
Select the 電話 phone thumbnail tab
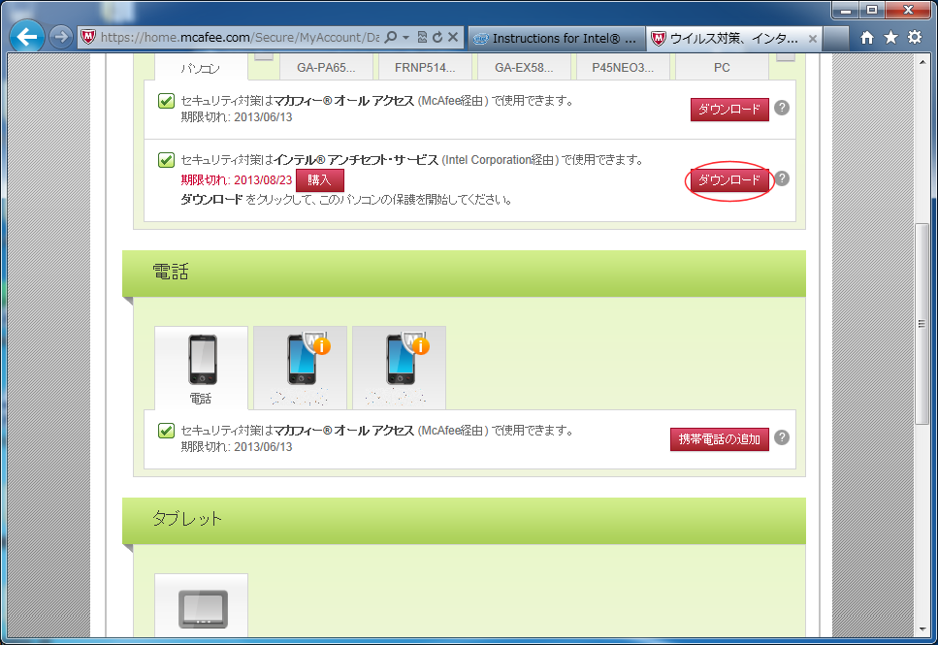click(x=201, y=368)
